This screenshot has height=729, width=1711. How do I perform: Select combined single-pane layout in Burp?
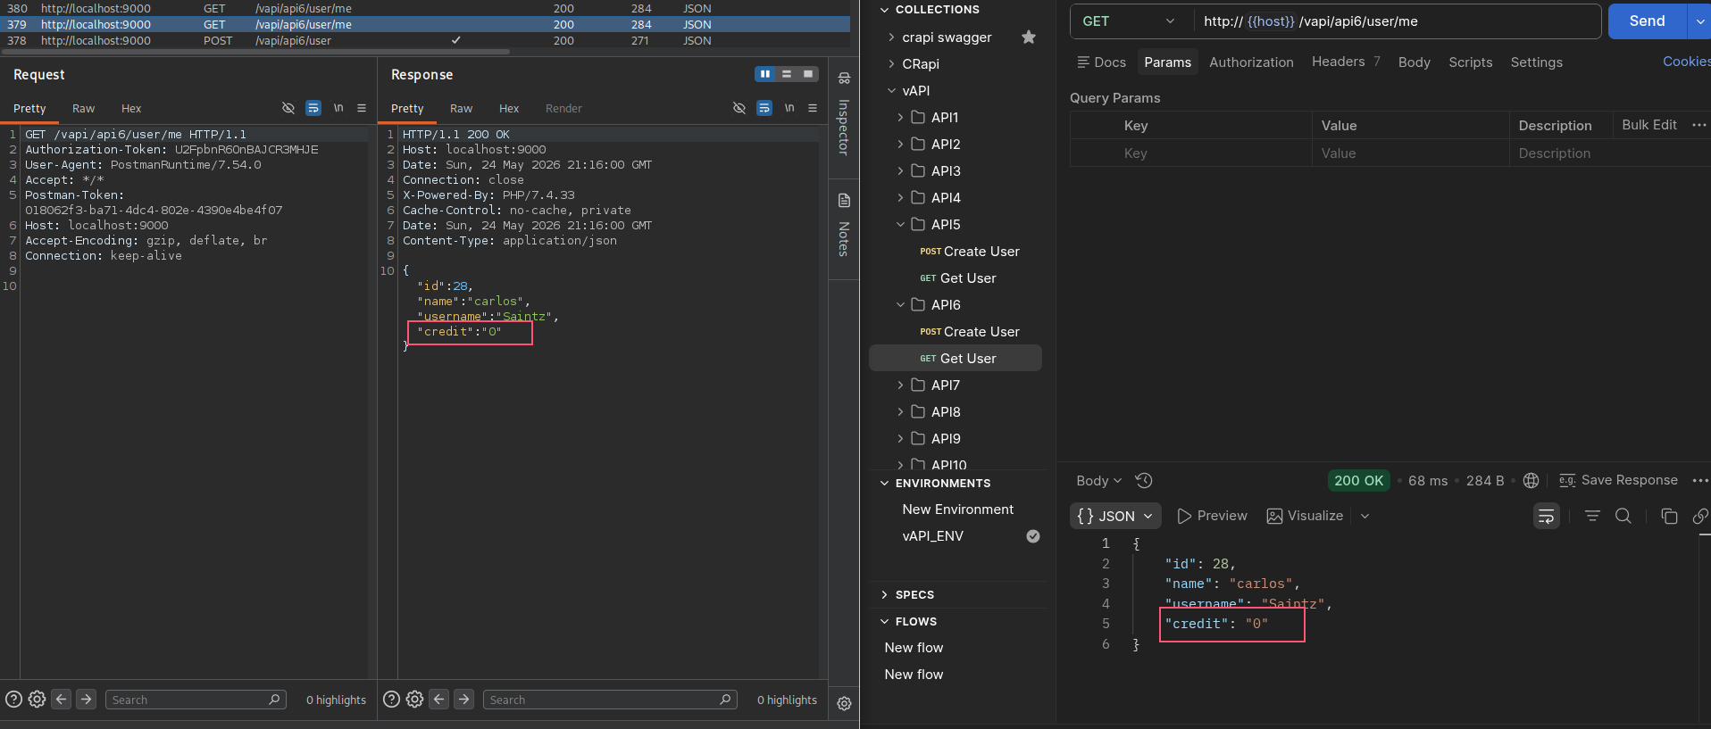click(x=808, y=74)
